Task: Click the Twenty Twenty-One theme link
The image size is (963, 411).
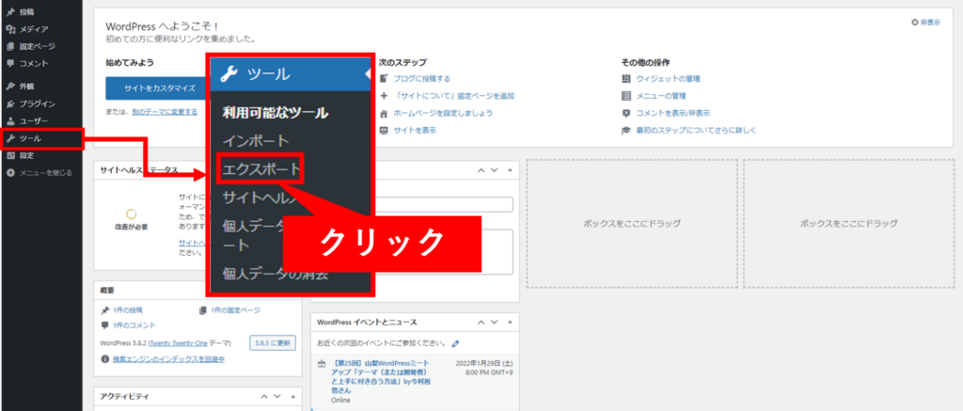Action: [x=179, y=343]
